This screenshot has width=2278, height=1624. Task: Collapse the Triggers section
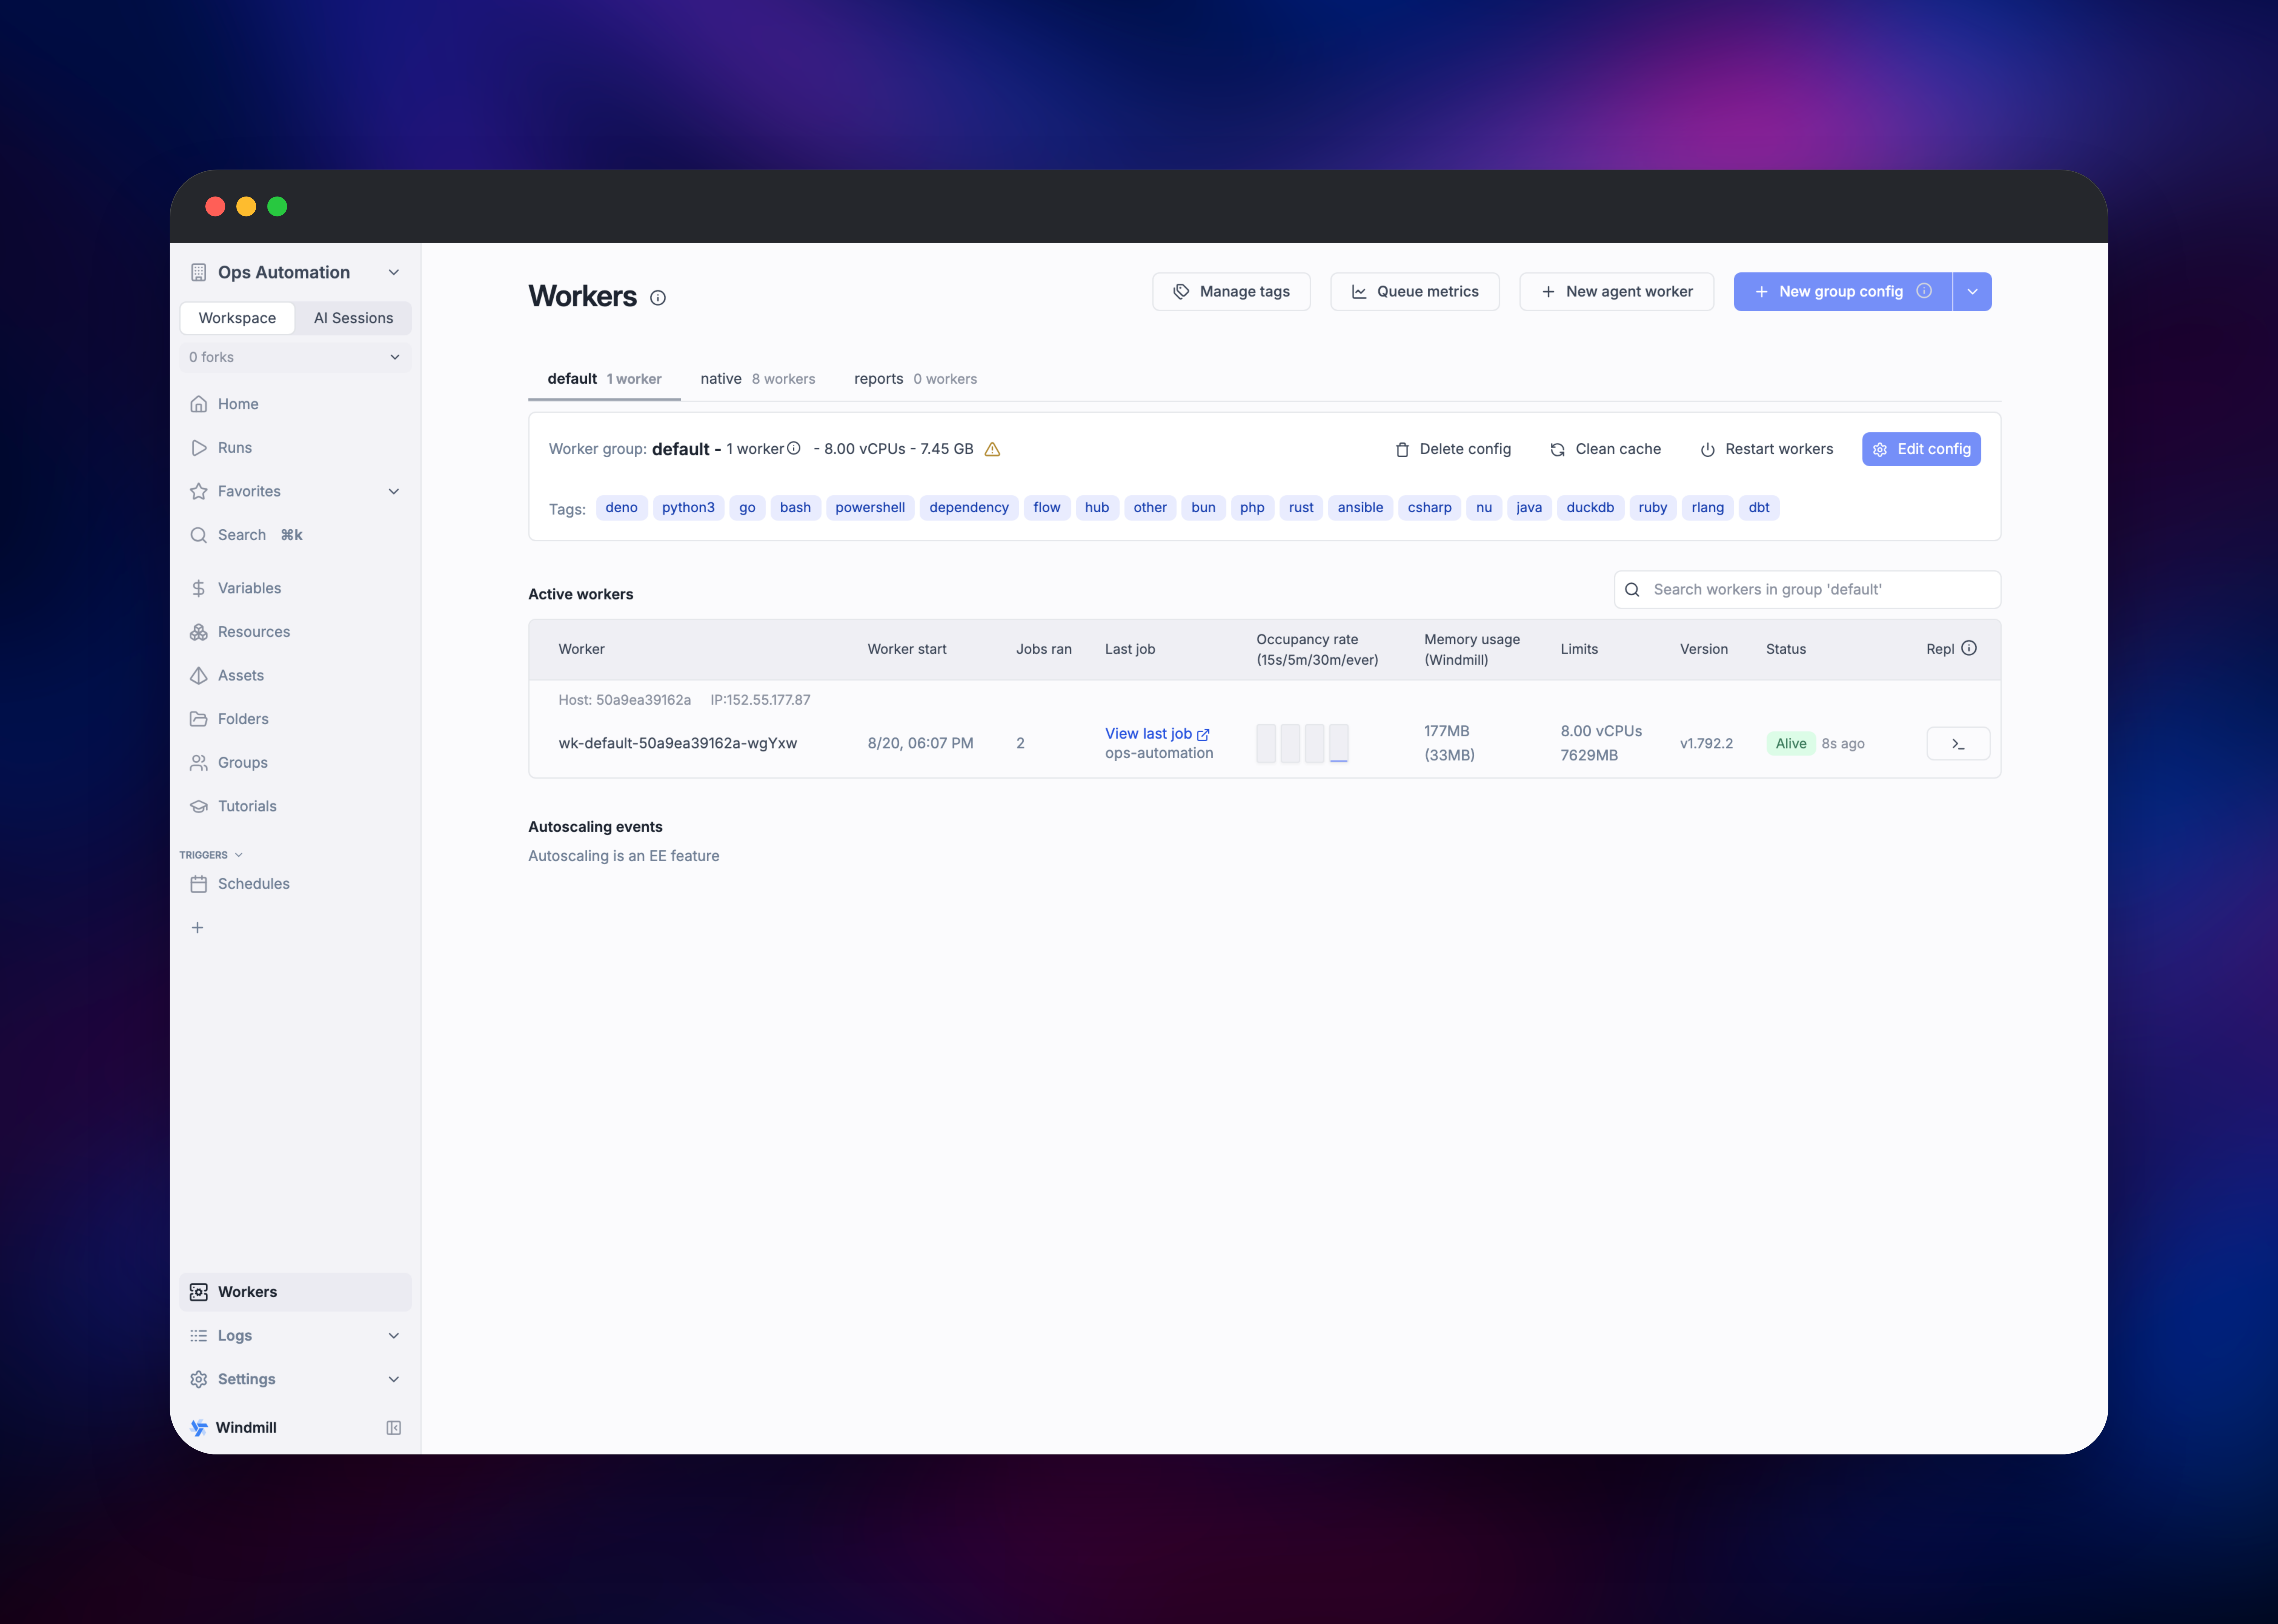pos(211,855)
